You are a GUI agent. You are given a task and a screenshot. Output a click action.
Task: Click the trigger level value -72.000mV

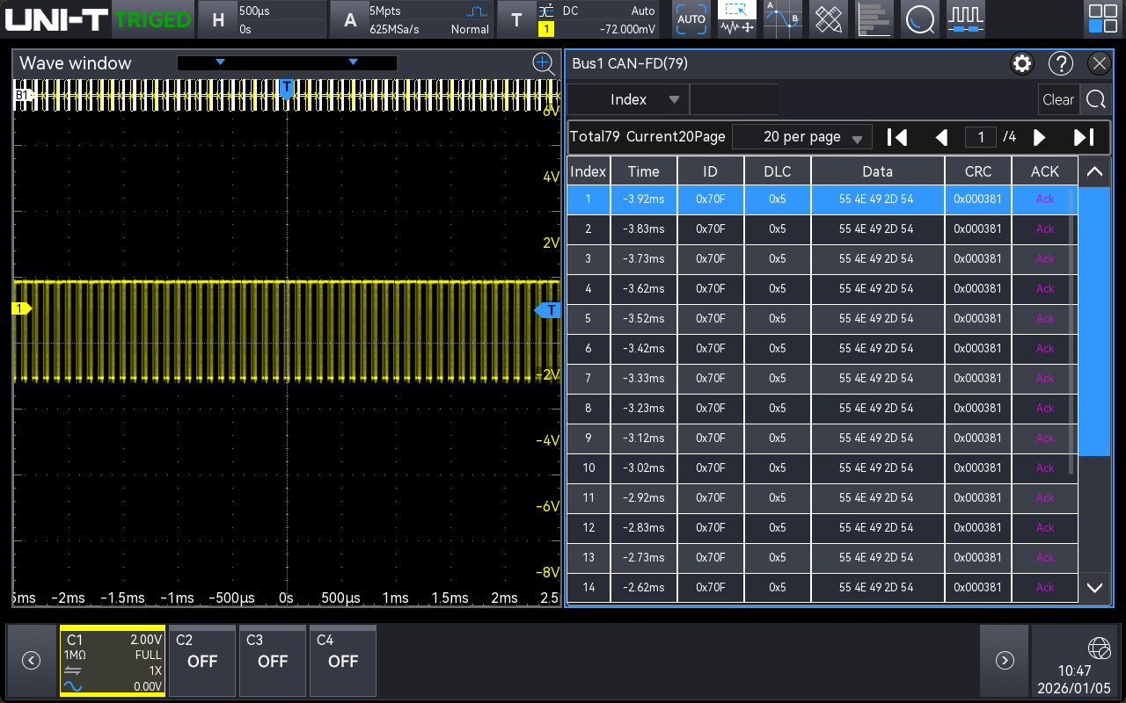[x=628, y=29]
